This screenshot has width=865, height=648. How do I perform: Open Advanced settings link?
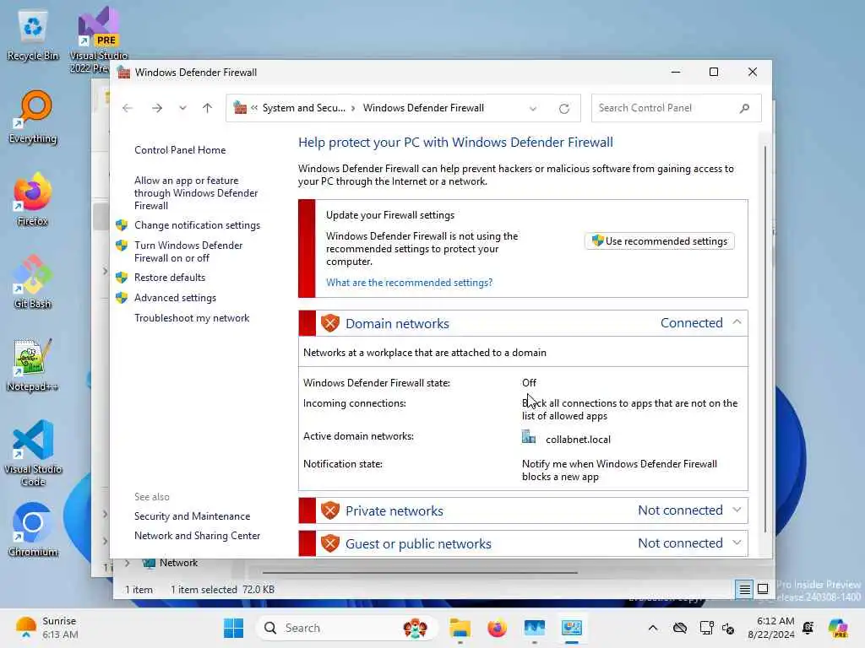pyautogui.click(x=175, y=298)
